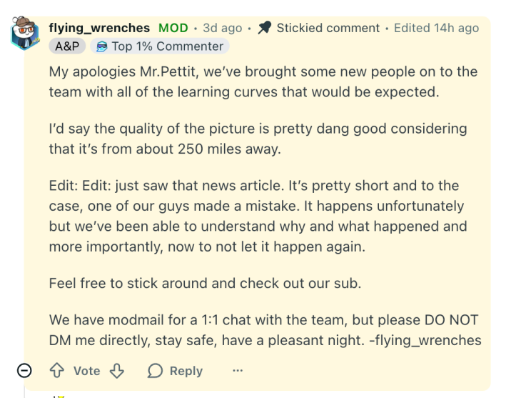Click the Reply speech bubble icon

(x=156, y=371)
